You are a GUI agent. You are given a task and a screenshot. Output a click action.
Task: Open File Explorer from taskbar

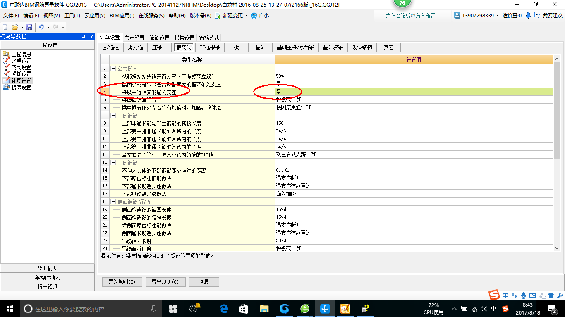point(264,309)
